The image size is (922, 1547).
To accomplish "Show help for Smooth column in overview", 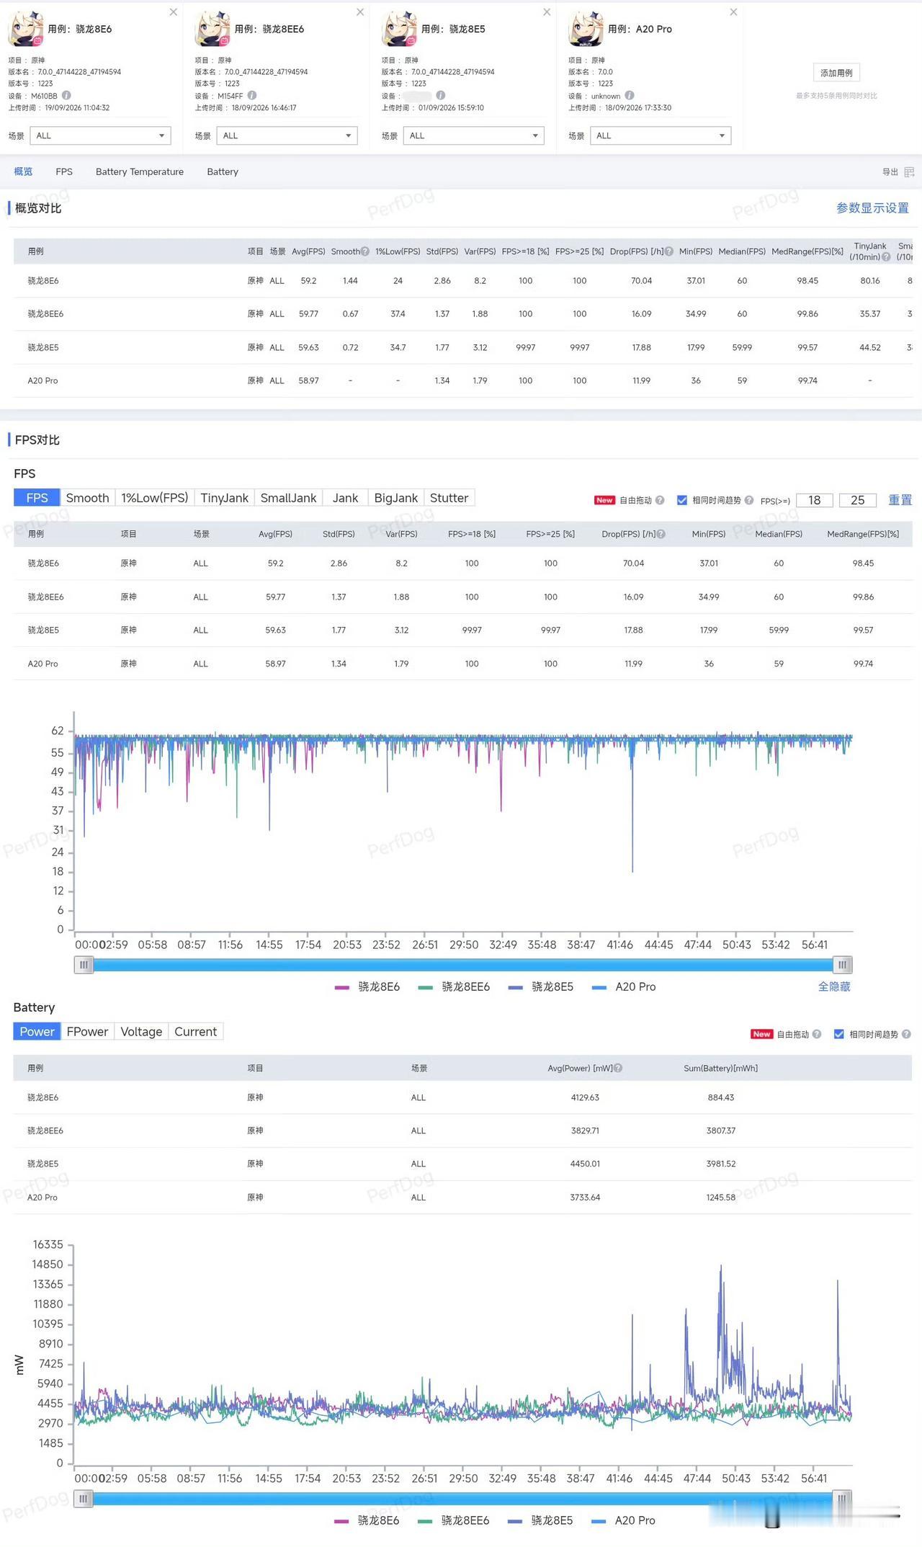I will (x=365, y=251).
